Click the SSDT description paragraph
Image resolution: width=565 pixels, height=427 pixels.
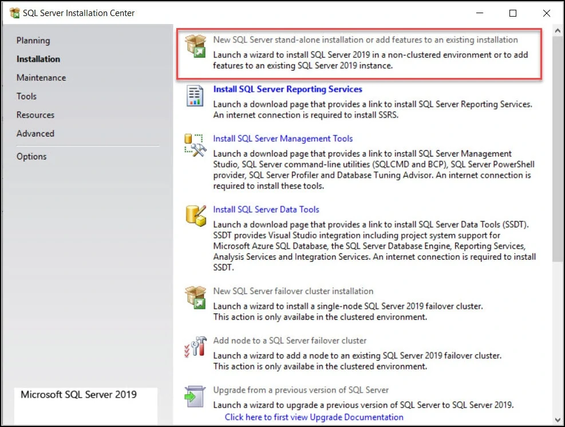374,246
